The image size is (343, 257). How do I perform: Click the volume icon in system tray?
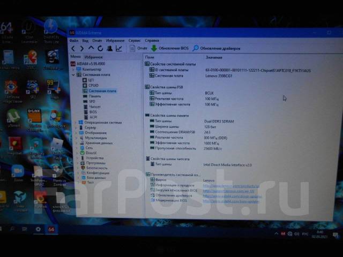click(x=296, y=234)
